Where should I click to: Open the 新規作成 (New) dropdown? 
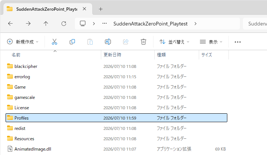(23, 42)
